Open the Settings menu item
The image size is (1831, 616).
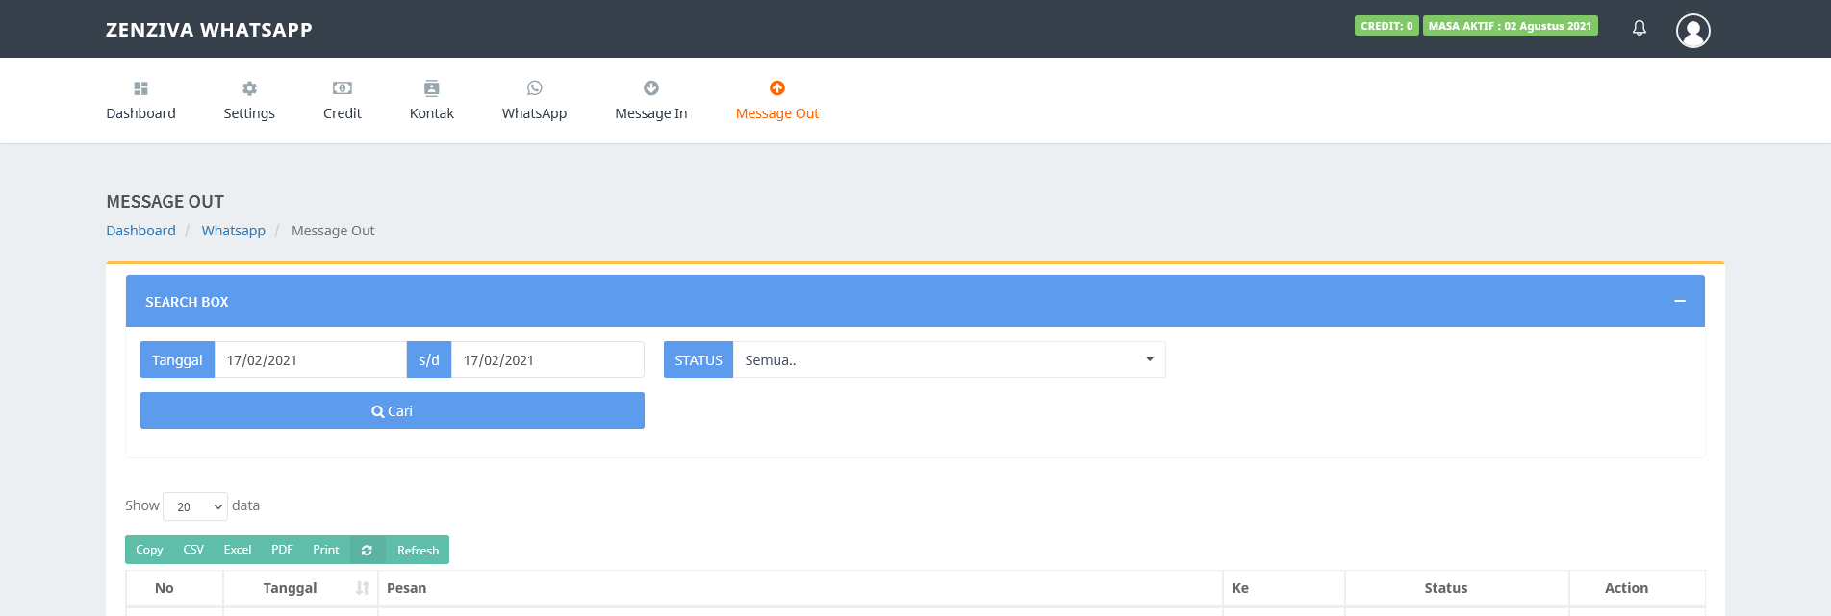point(249,113)
